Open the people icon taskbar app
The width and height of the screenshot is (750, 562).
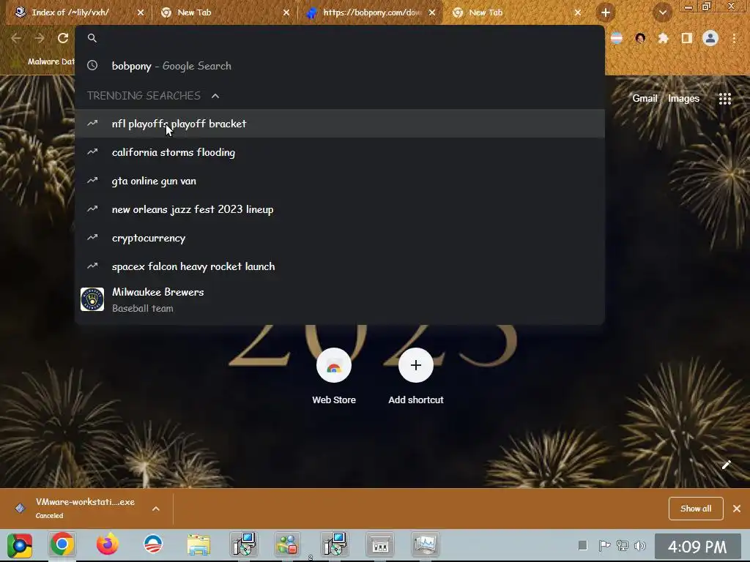click(x=287, y=544)
